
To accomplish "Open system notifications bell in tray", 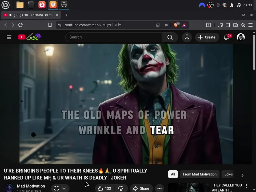I will (x=232, y=5).
